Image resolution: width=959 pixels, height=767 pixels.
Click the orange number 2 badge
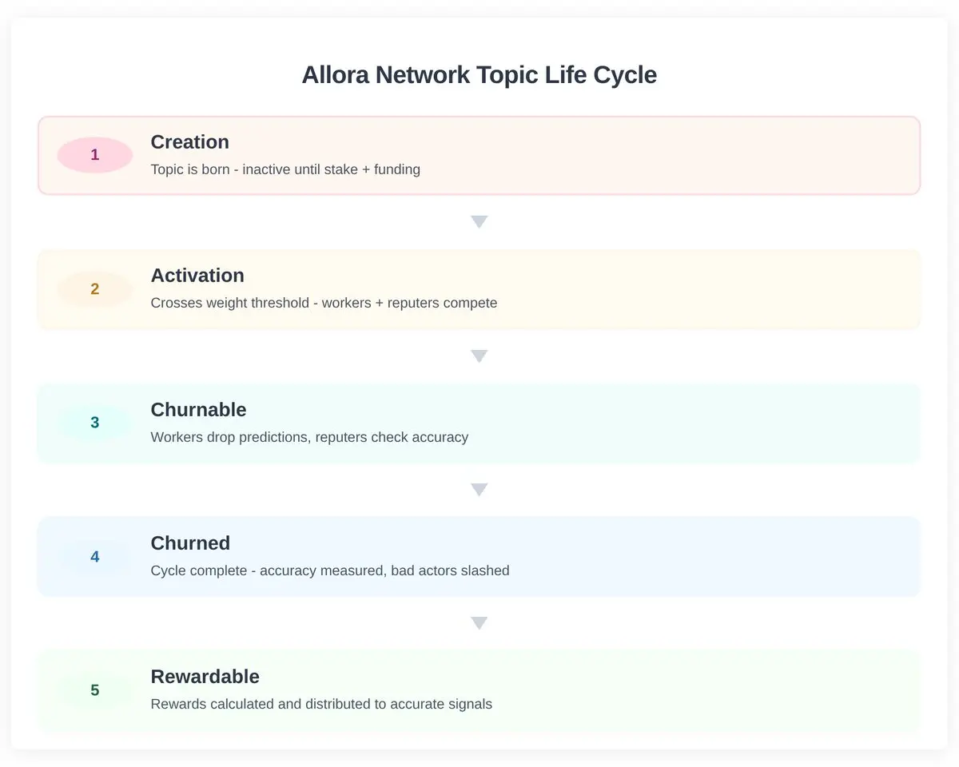[95, 289]
